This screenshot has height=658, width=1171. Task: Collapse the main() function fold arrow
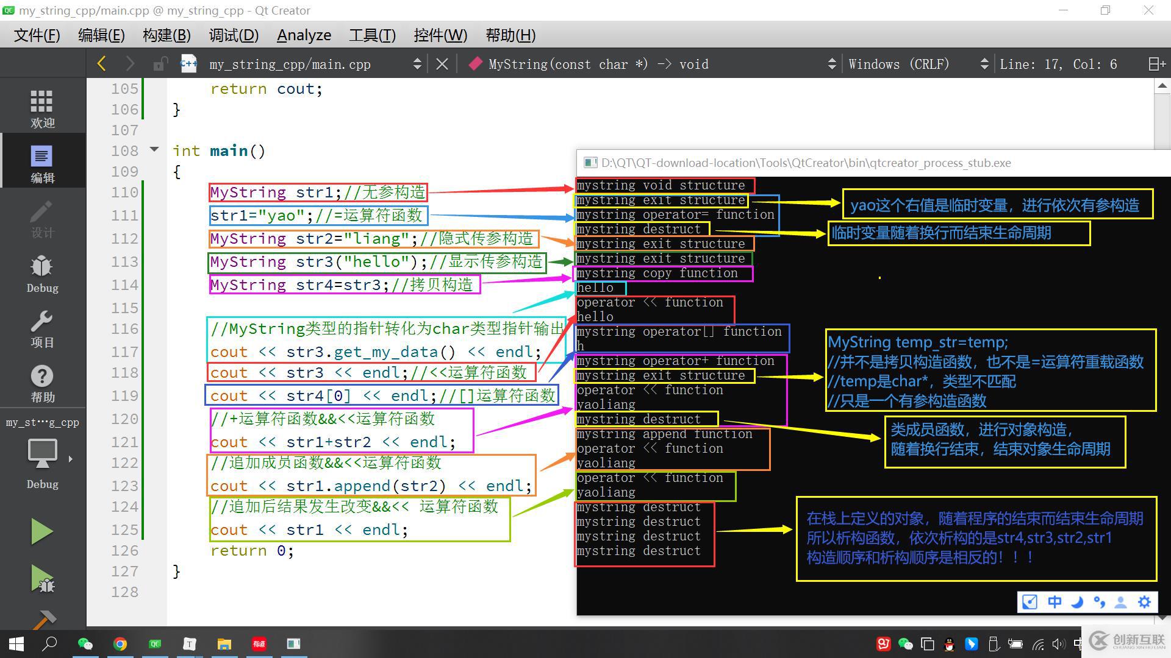coord(154,149)
